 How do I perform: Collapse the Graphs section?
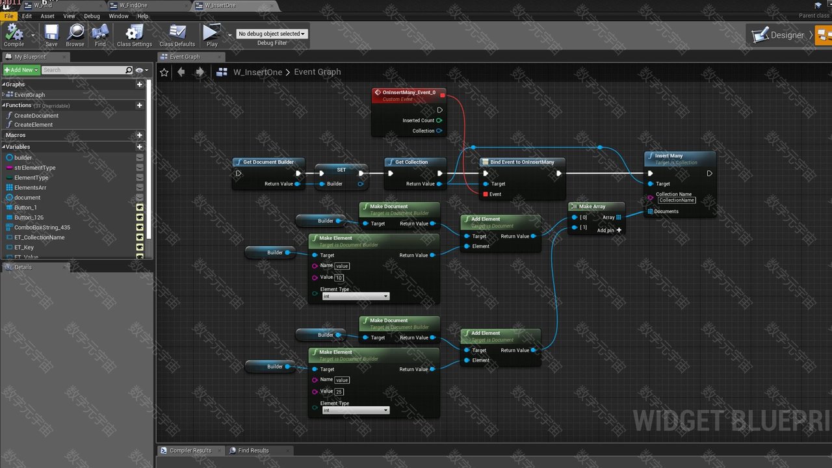3,84
